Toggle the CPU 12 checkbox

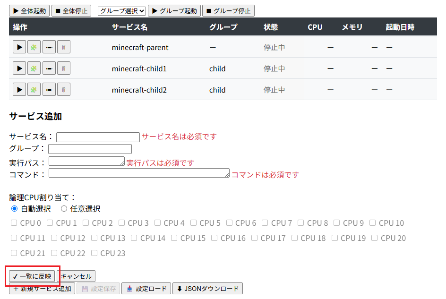[x=53, y=238]
